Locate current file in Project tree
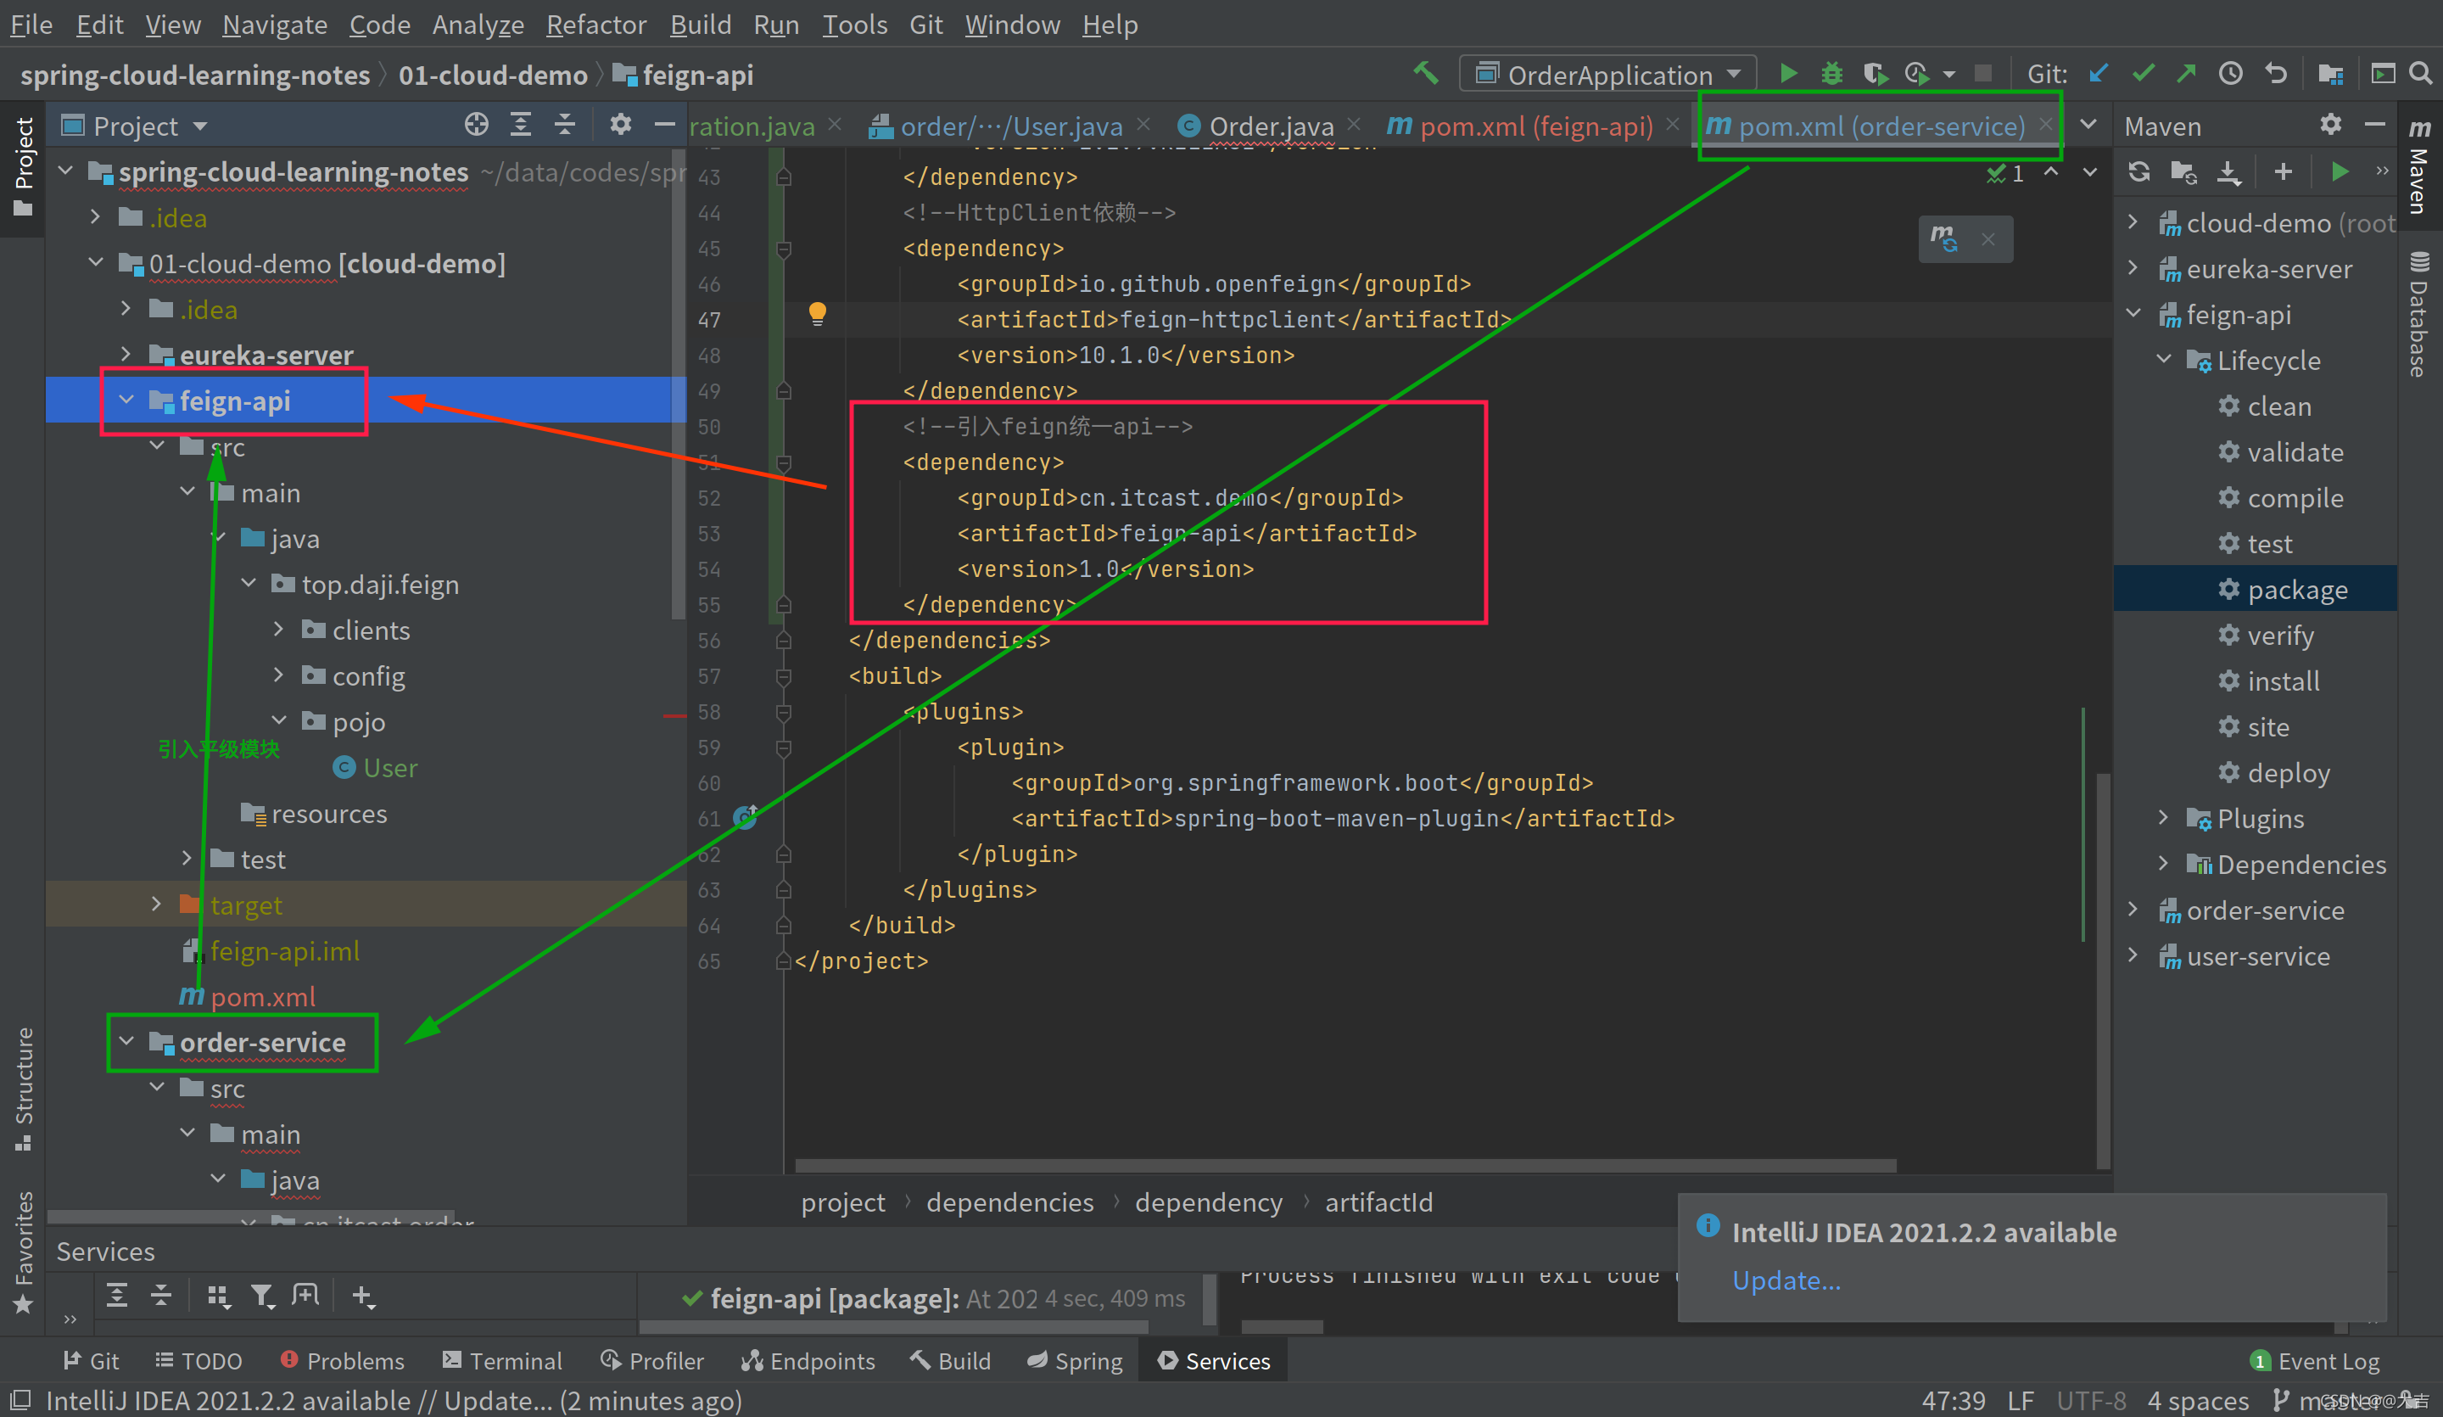 (476, 124)
